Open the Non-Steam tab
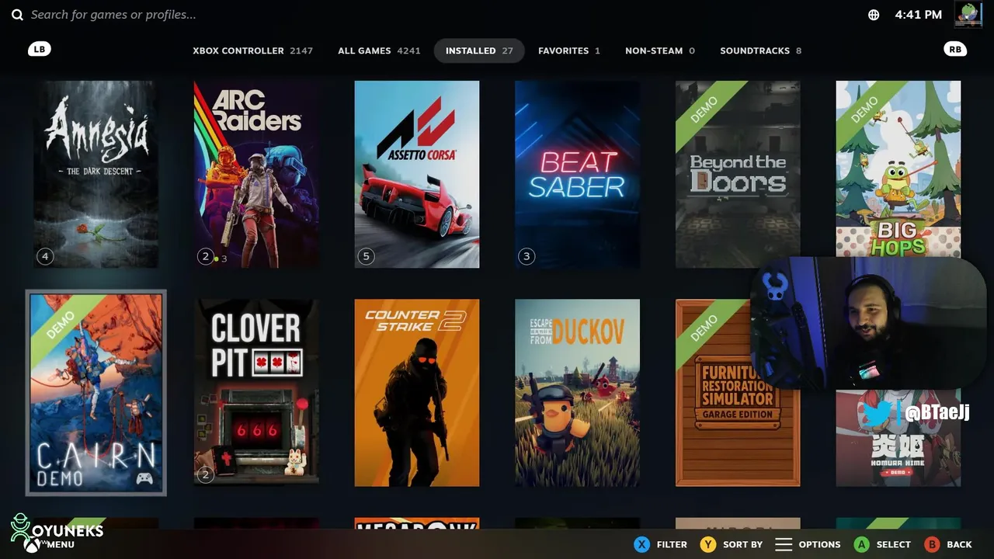 pos(660,50)
